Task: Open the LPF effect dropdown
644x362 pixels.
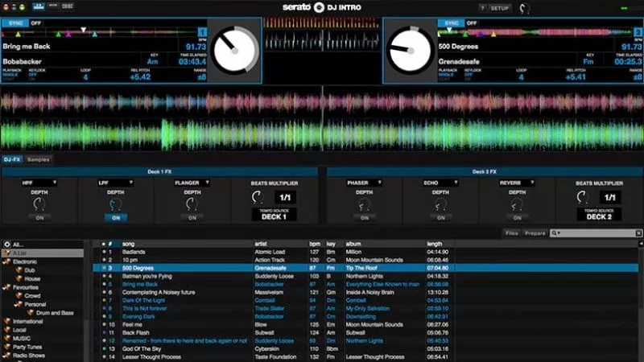Action: (x=115, y=183)
